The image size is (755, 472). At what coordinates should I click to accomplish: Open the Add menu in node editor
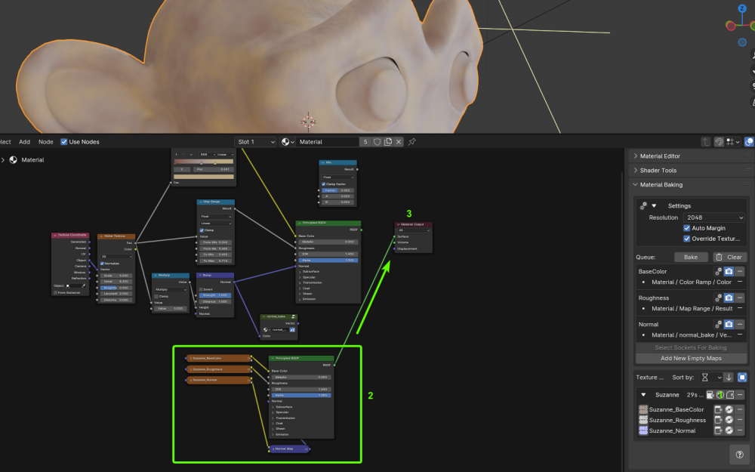click(25, 142)
